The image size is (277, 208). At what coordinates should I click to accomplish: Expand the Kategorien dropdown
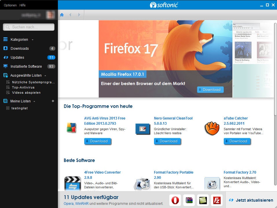(32, 40)
